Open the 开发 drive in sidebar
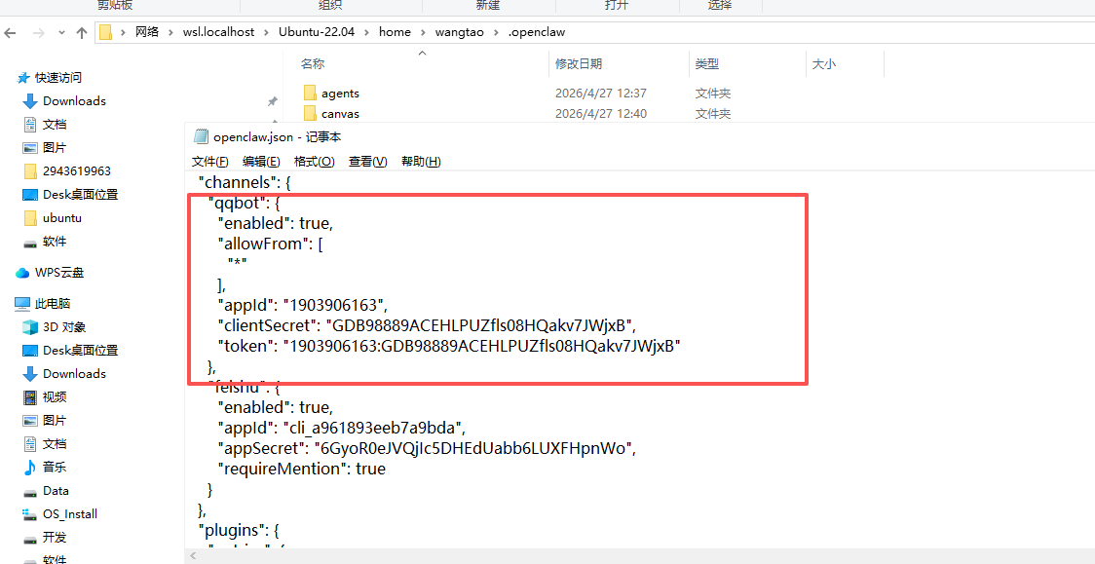This screenshot has width=1095, height=564. (x=55, y=538)
